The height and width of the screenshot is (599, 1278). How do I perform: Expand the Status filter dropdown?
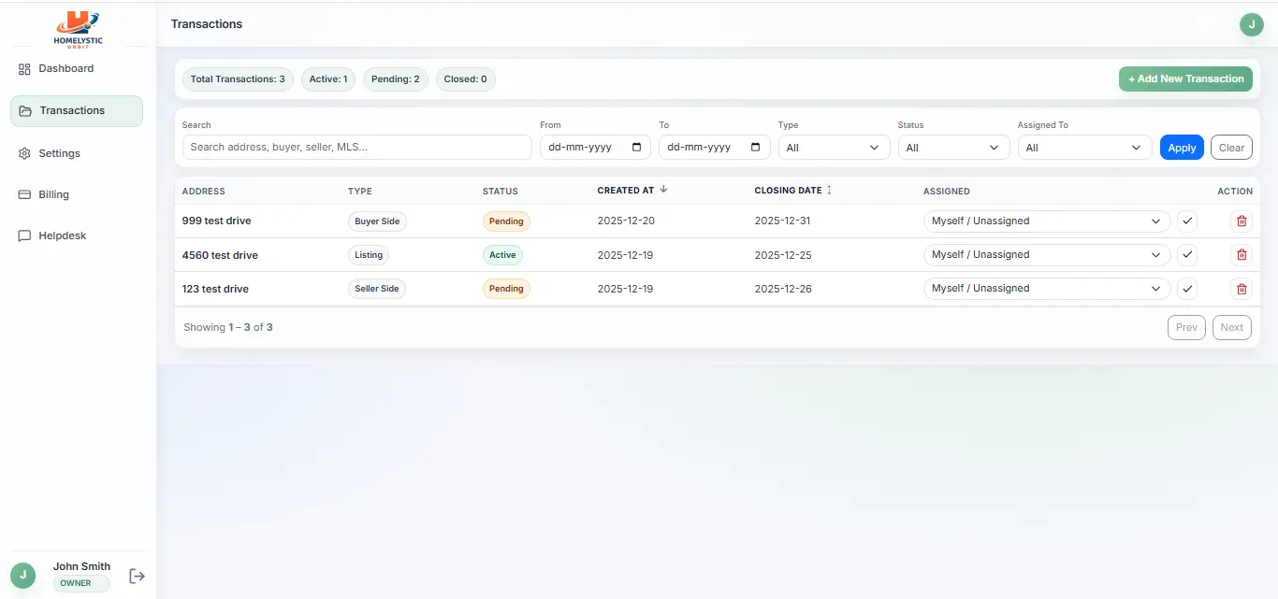click(953, 147)
